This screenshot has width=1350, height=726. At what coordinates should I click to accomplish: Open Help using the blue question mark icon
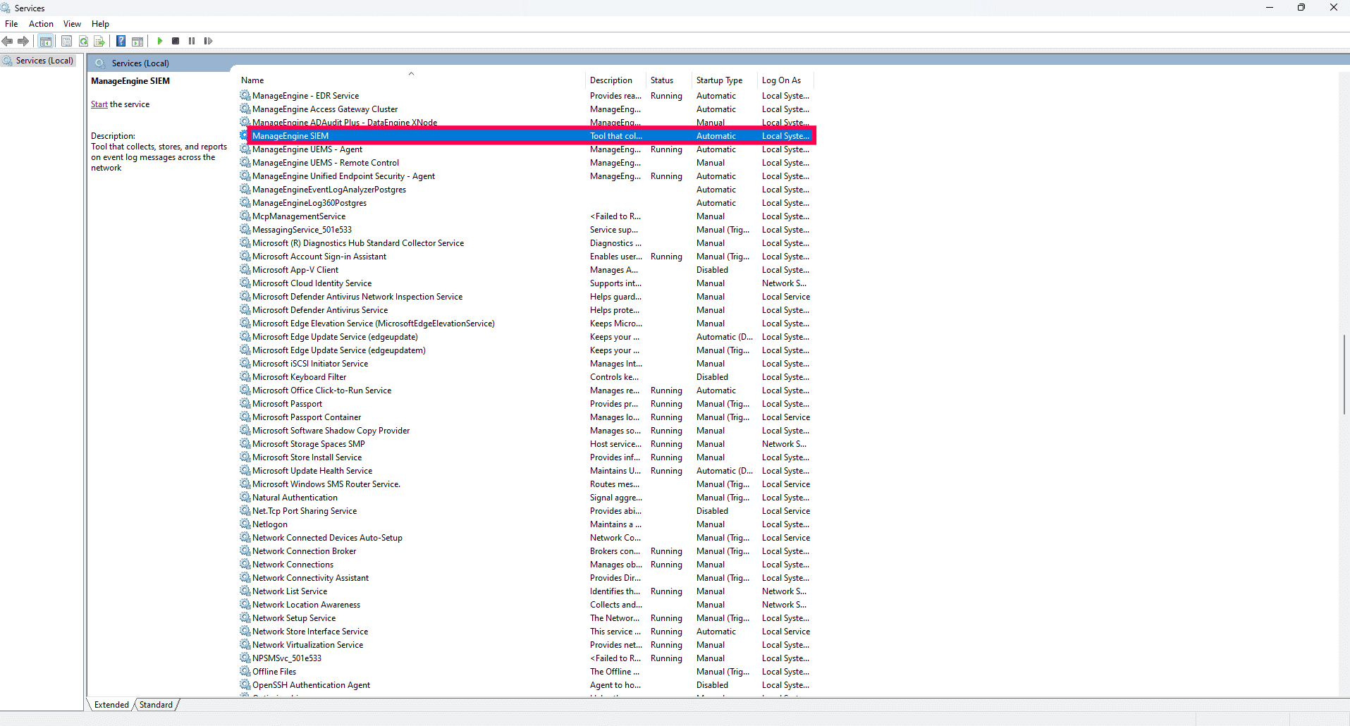121,41
